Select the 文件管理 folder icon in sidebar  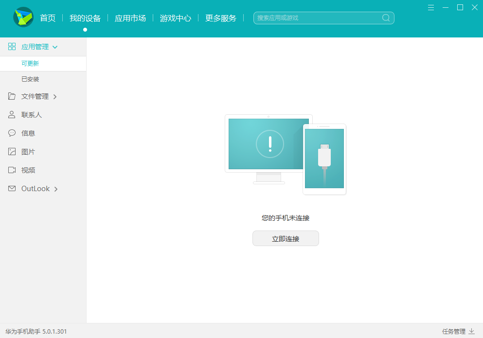11,96
